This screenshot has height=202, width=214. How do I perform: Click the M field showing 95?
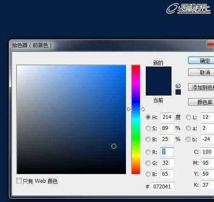coord(207,163)
